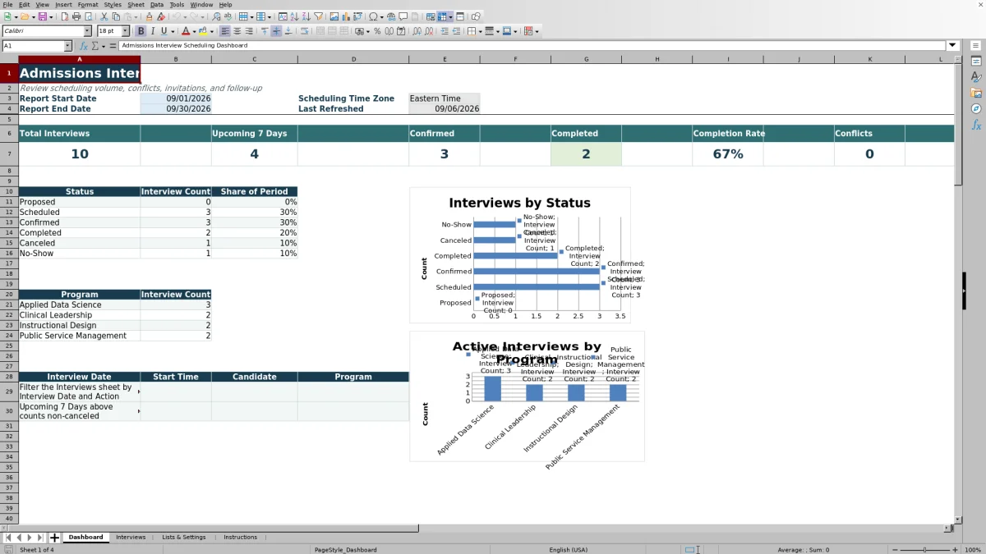Insert Special Character omega icon
Viewport: 986px width, 554px height.
click(373, 16)
